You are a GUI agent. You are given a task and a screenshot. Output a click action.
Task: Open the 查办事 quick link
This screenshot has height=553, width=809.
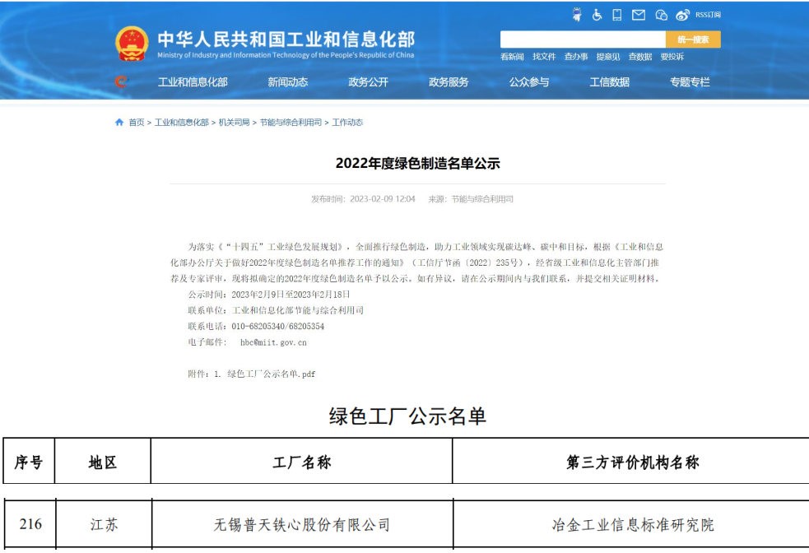(576, 57)
